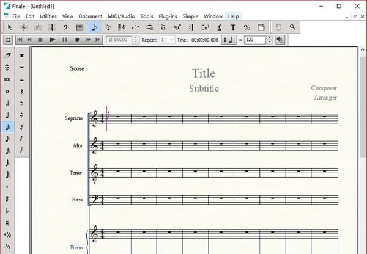This screenshot has height=254, width=367.
Task: Select the Expression mf tool
Action: coord(177,27)
